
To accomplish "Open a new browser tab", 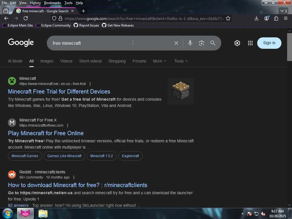I will [x=84, y=11].
